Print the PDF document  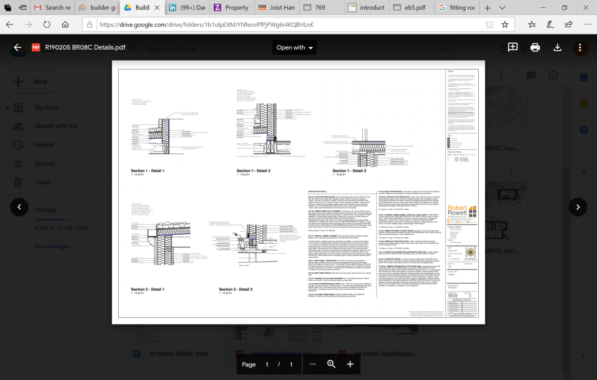(x=535, y=47)
